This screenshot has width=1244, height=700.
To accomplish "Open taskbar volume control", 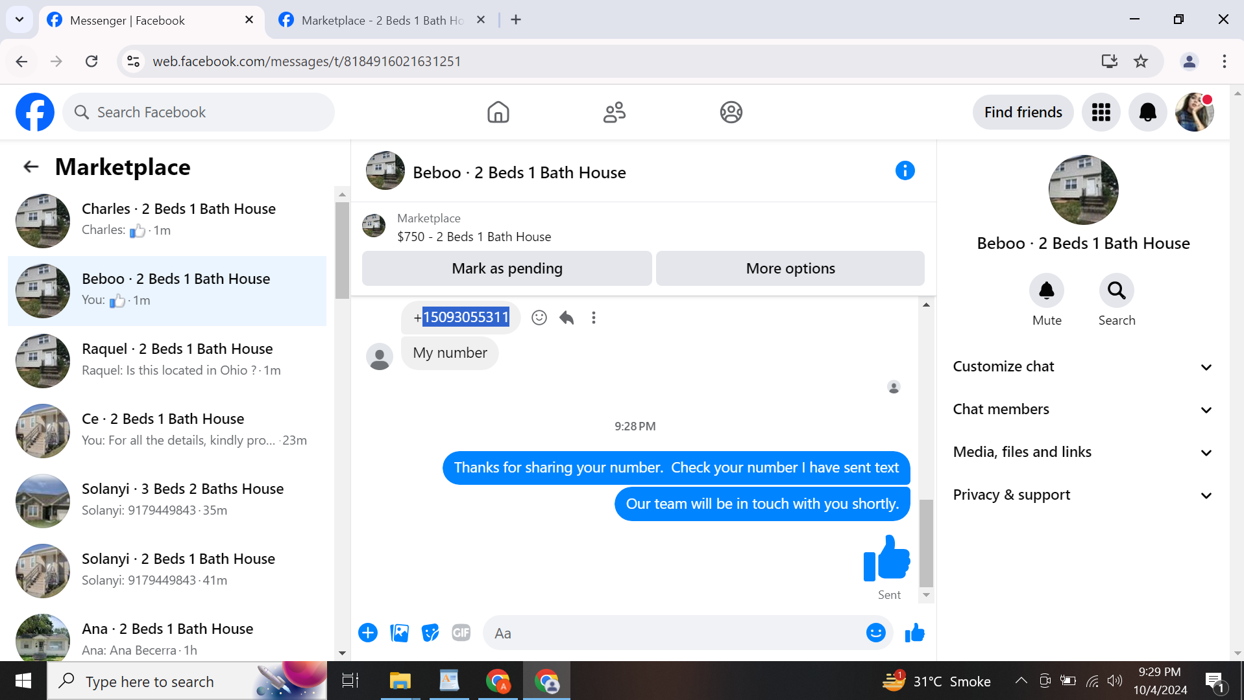I will point(1115,681).
